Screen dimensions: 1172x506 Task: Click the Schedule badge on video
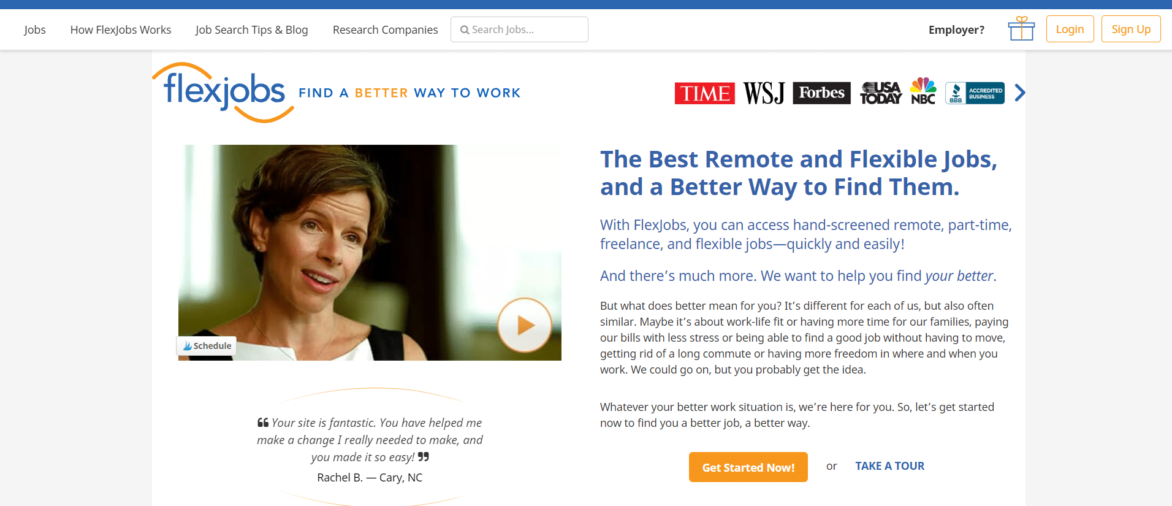click(x=207, y=346)
